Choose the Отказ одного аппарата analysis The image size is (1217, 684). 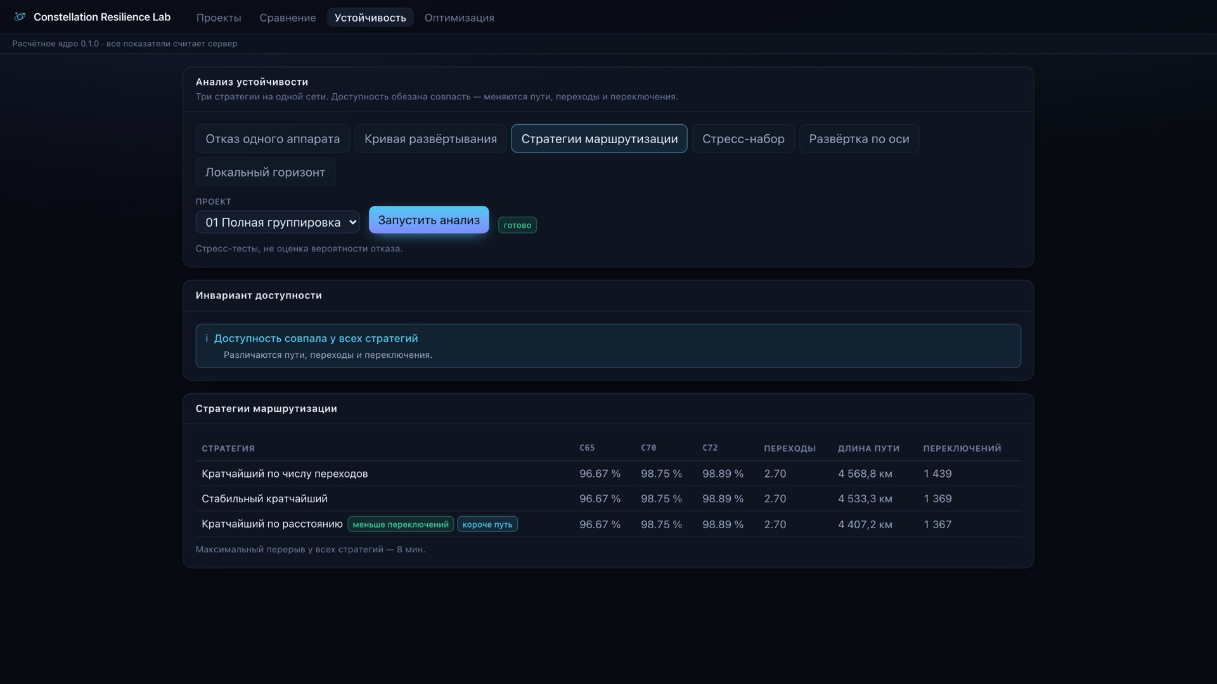click(x=273, y=139)
